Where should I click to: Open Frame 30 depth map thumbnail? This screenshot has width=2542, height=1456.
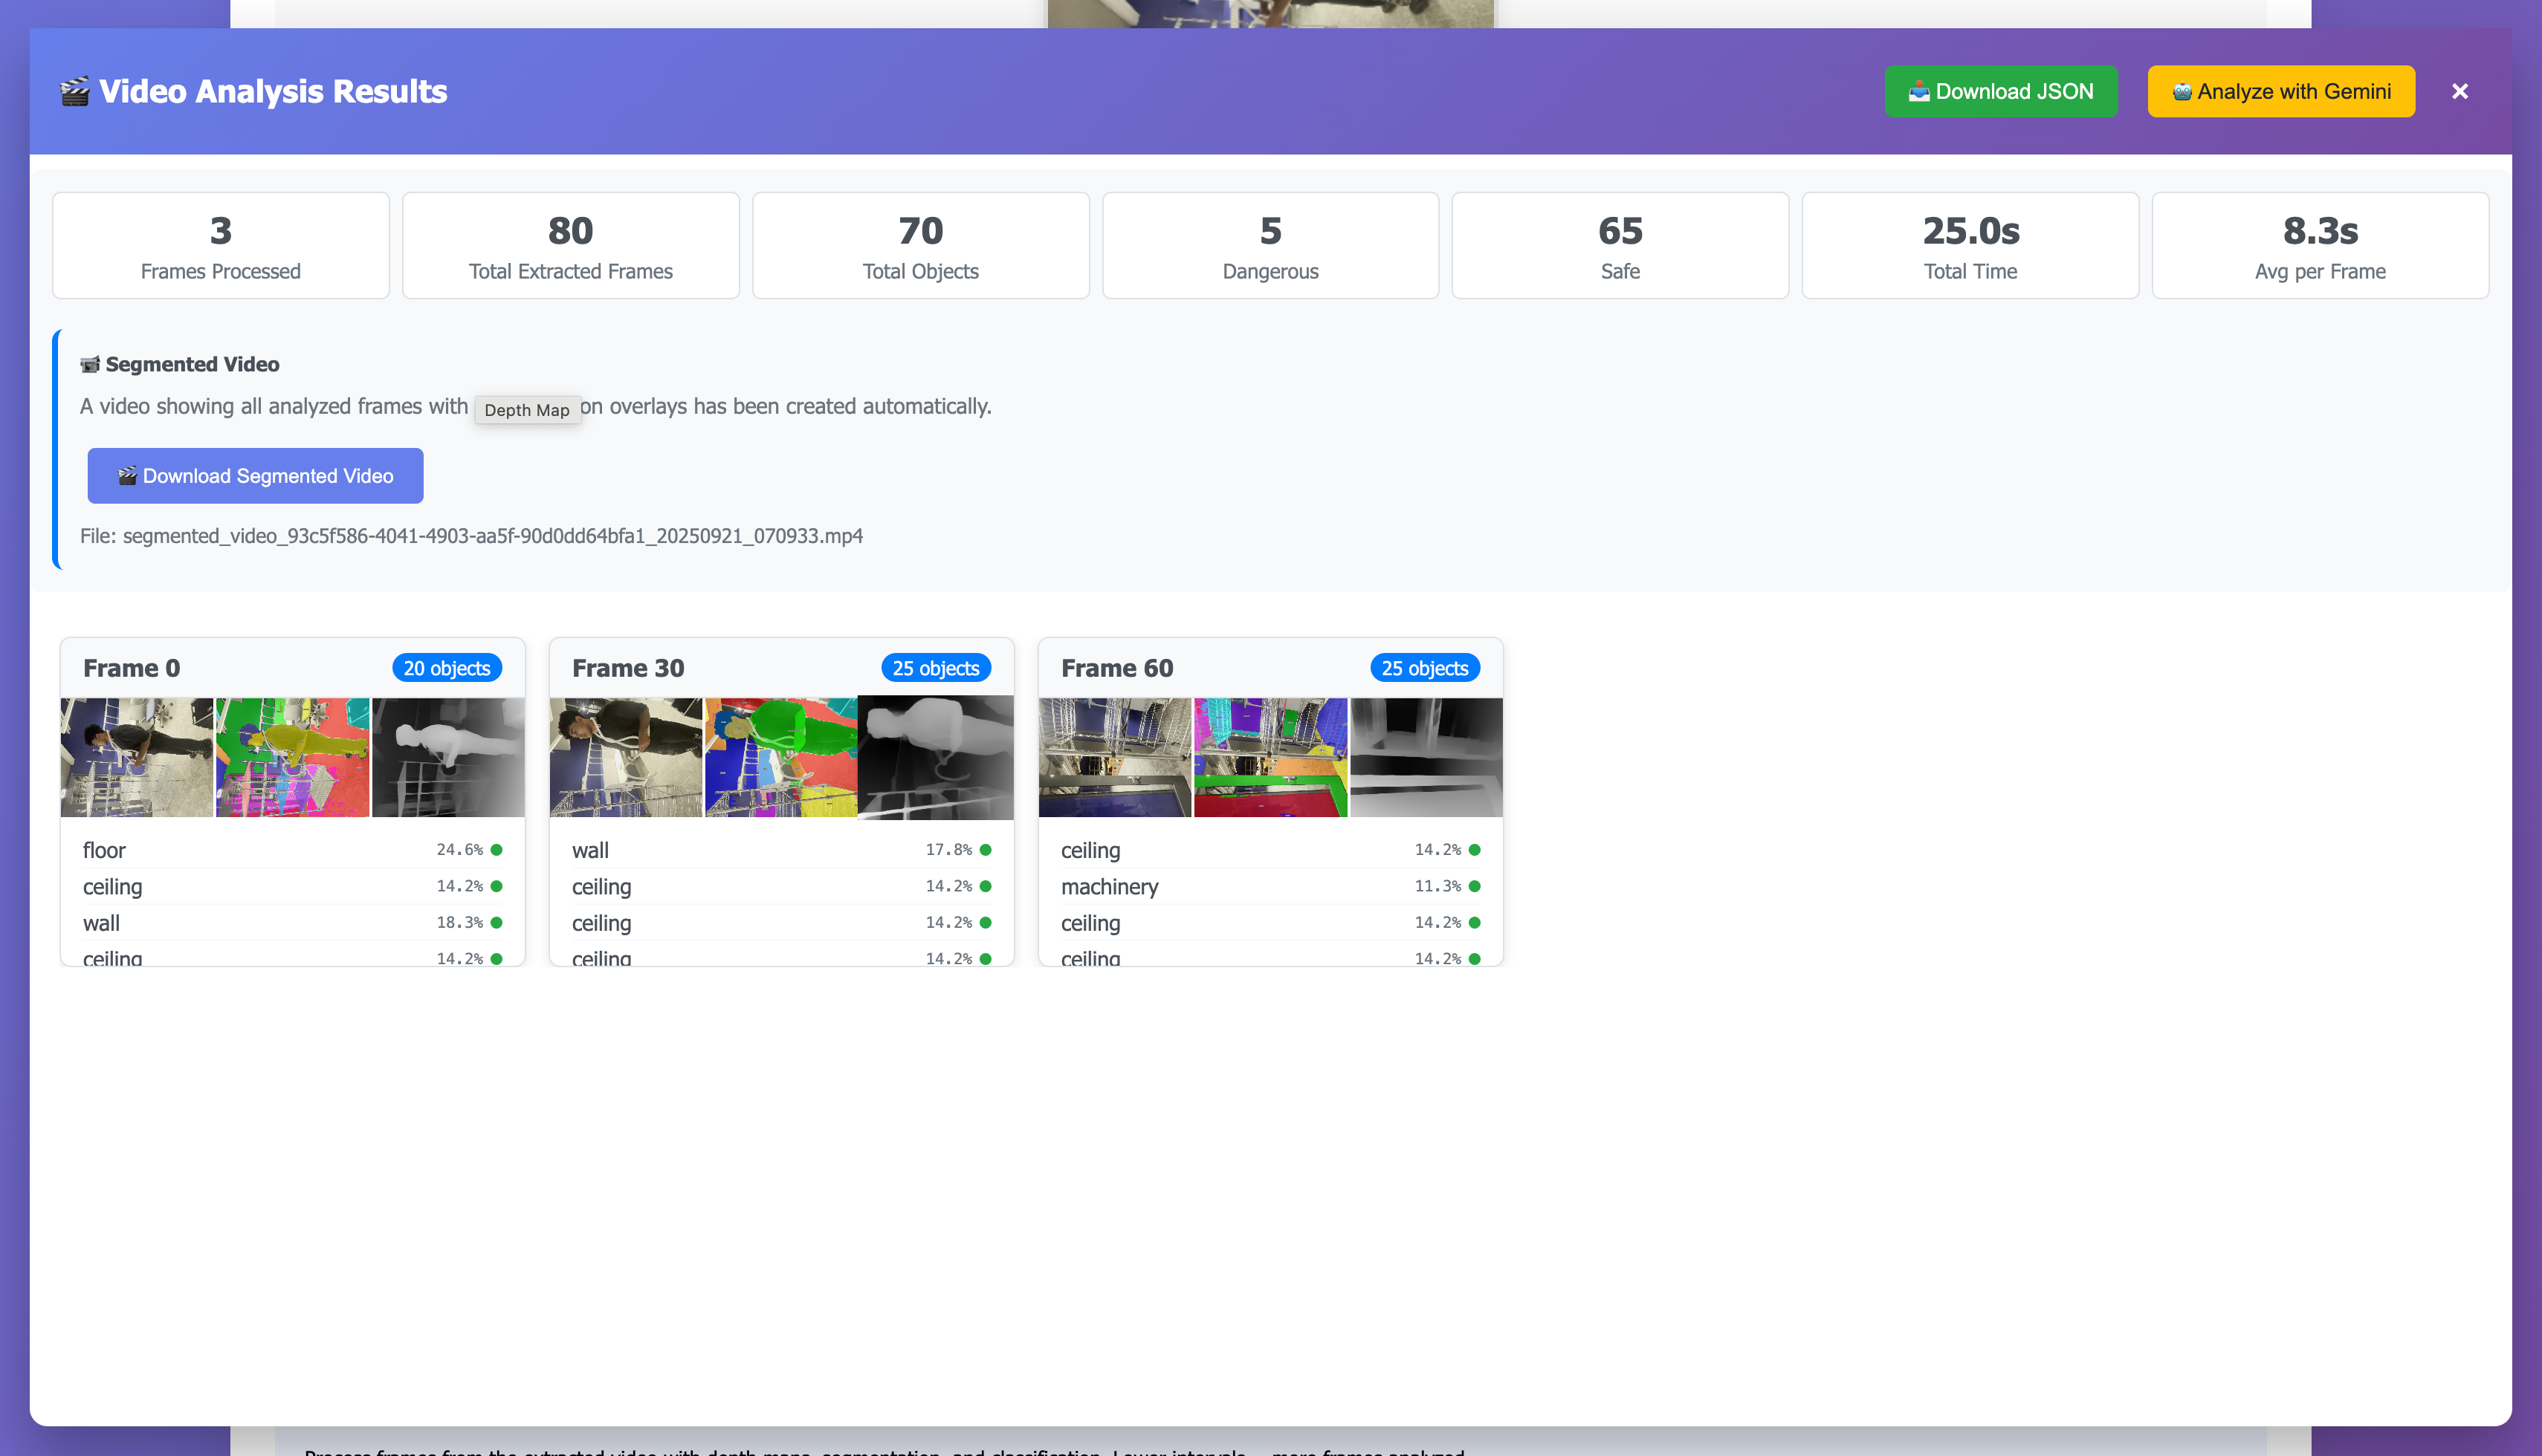click(935, 757)
